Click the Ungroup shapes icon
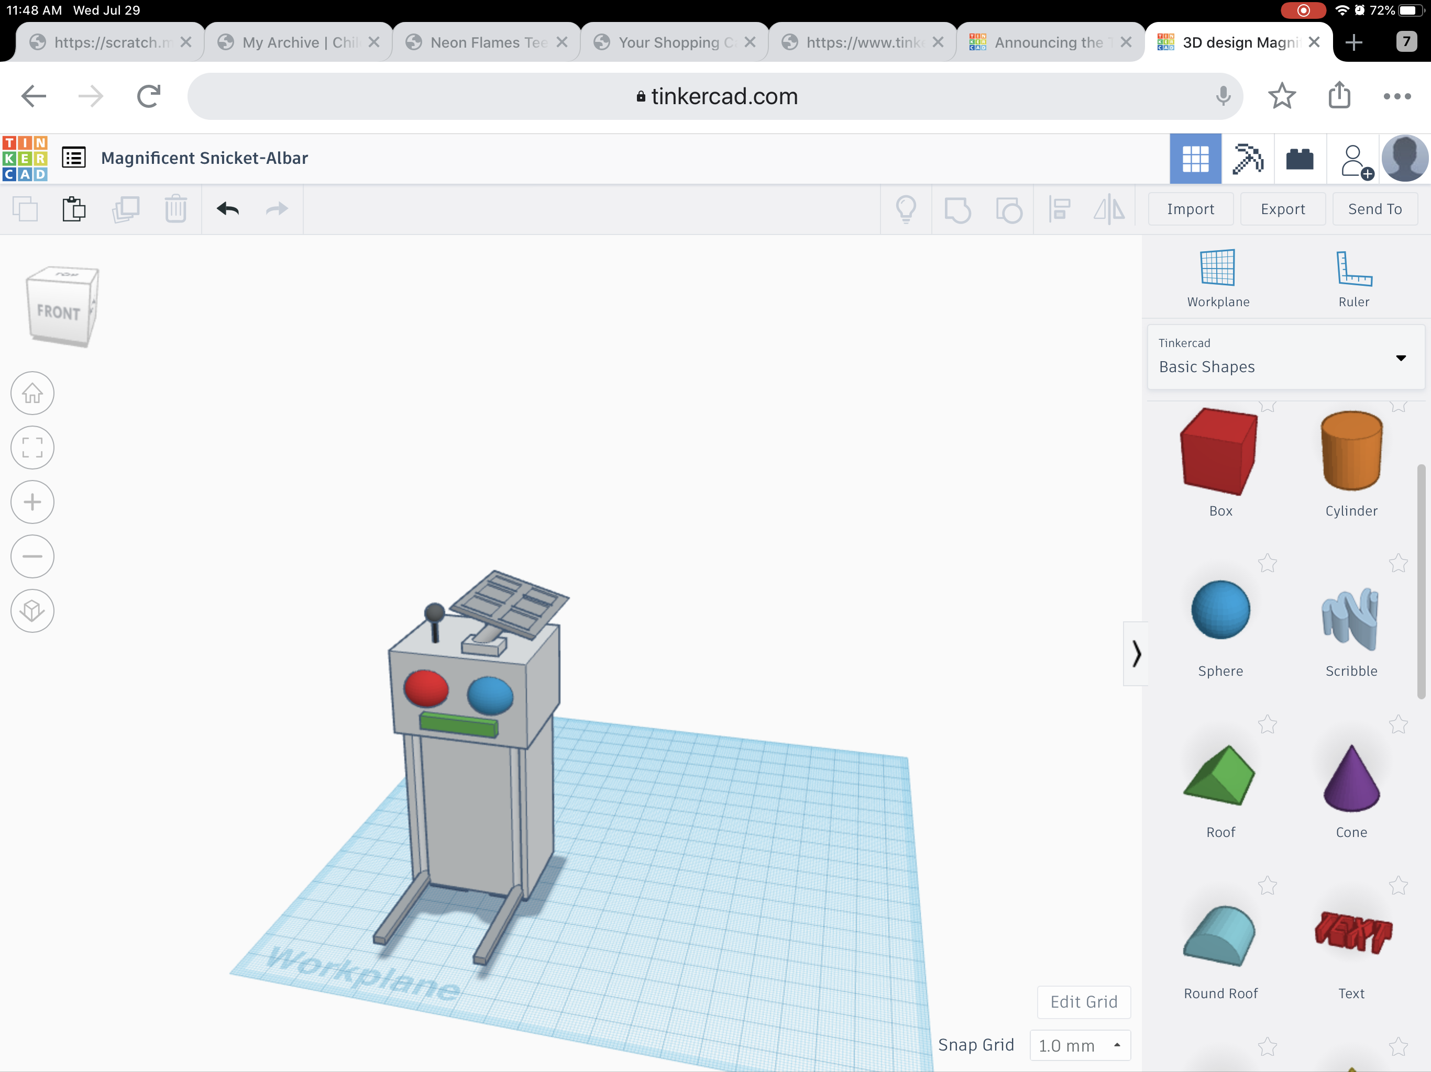 1008,209
